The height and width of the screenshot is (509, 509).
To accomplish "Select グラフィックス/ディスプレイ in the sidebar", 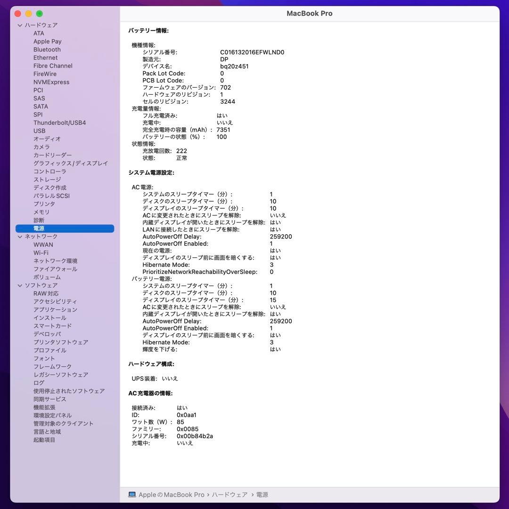I will (70, 163).
